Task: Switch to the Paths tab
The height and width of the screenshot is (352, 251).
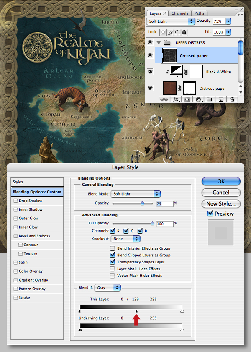Action: [199, 13]
